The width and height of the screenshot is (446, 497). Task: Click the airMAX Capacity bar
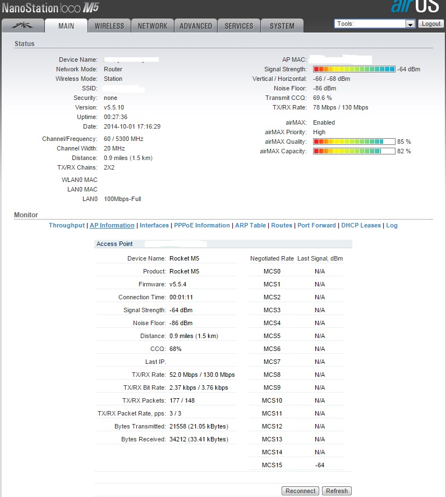[x=354, y=151]
